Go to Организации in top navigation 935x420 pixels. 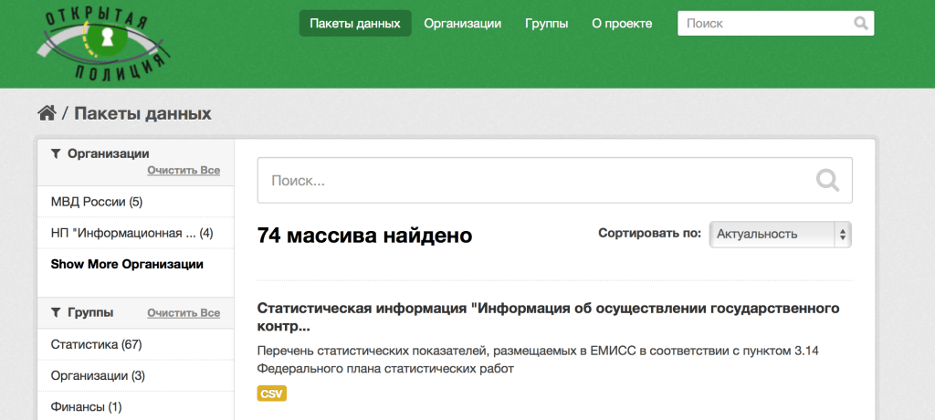pos(462,24)
